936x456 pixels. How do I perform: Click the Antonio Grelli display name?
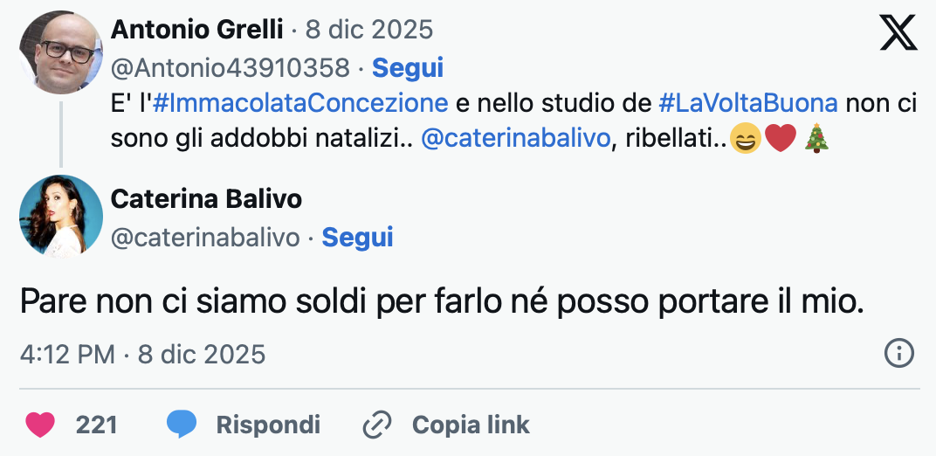pos(197,30)
